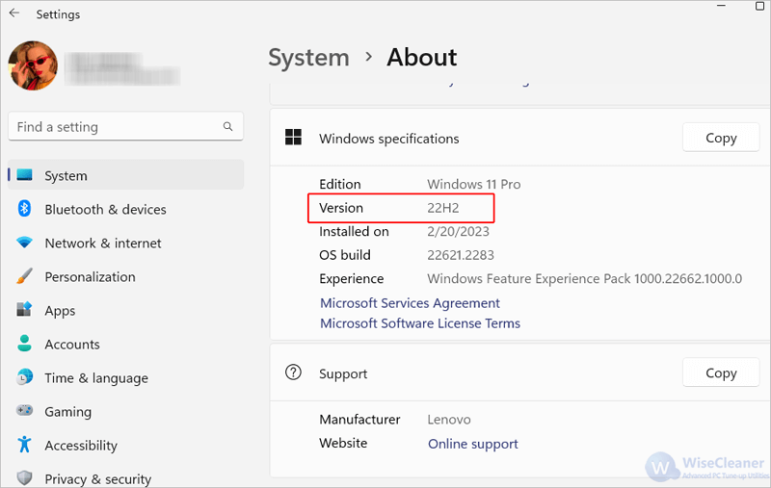Viewport: 771px width, 488px height.
Task: Click the Support question mark icon
Action: click(293, 372)
